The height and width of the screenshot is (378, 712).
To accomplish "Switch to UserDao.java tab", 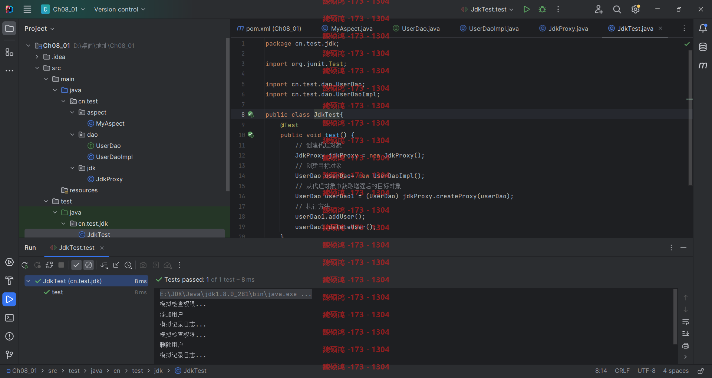I will 416,29.
